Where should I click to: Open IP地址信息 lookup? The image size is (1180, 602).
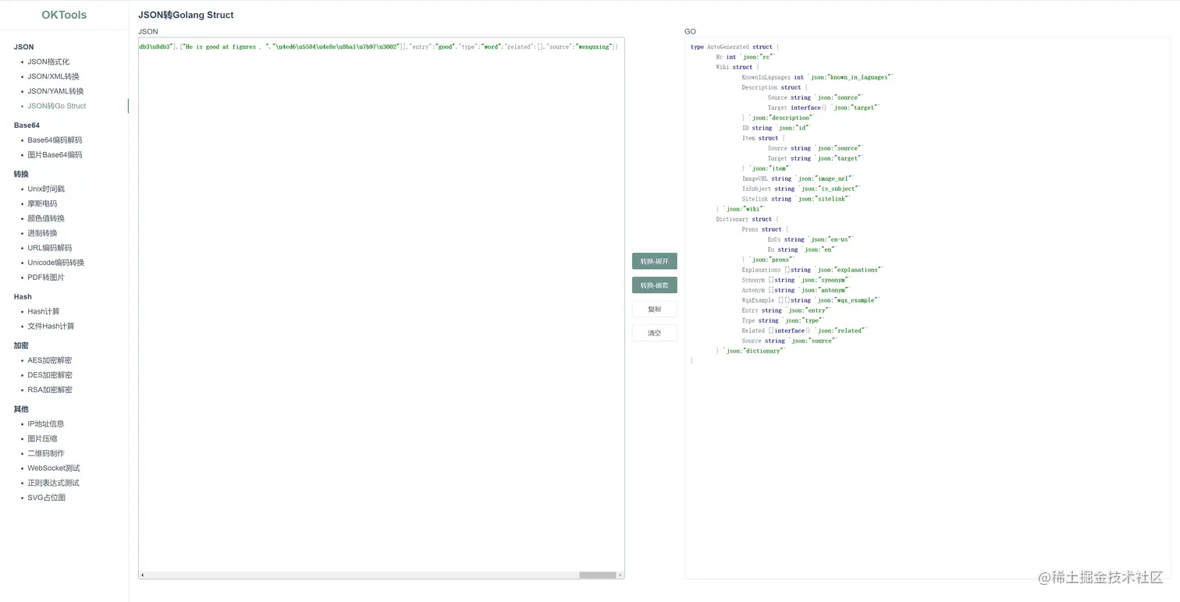coord(46,424)
